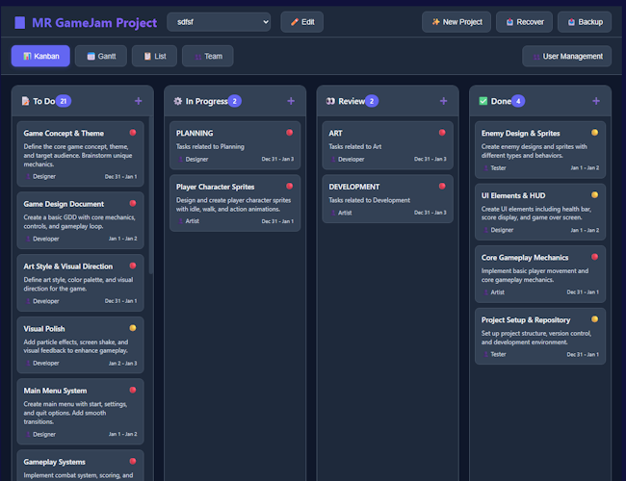This screenshot has width=626, height=481.
Task: Click the Review column eyes icon
Action: 330,101
